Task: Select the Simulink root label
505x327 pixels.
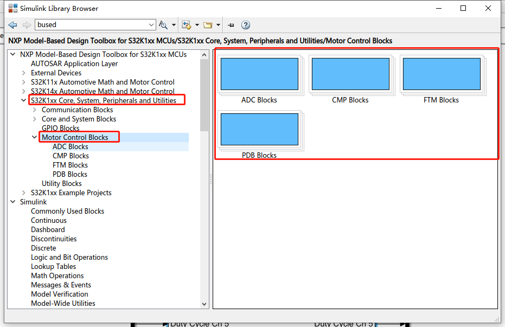Action: pos(34,202)
